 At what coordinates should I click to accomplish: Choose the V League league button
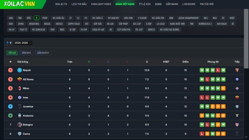click(x=142, y=18)
